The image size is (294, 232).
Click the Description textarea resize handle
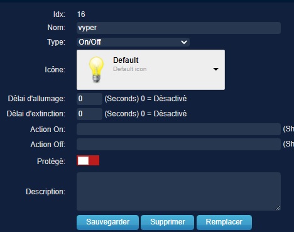point(278,208)
